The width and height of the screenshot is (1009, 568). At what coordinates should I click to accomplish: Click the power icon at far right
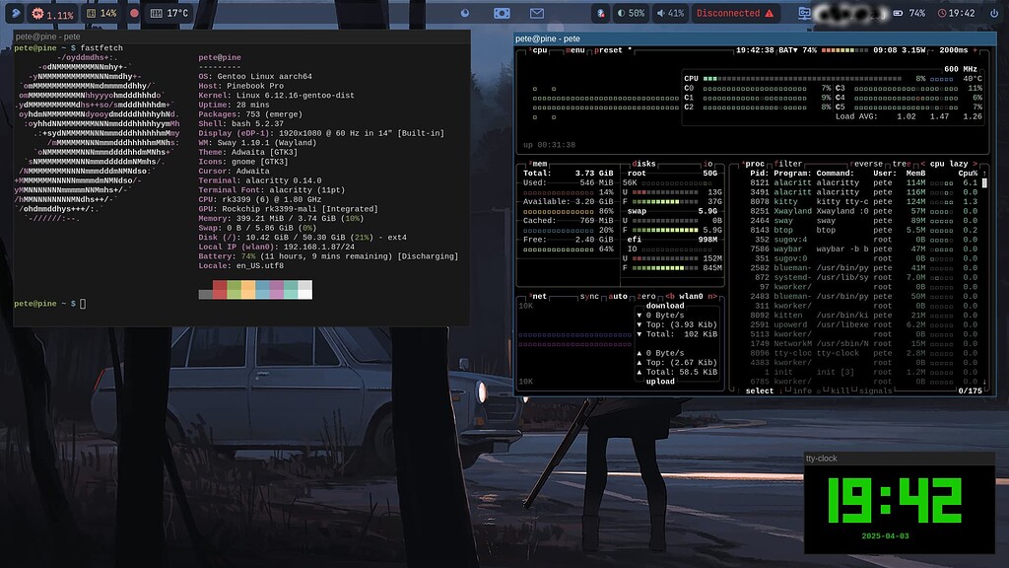(993, 13)
